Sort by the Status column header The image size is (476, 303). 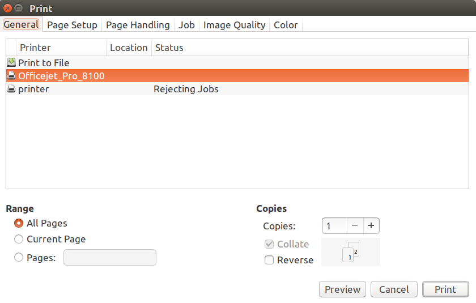pos(310,48)
